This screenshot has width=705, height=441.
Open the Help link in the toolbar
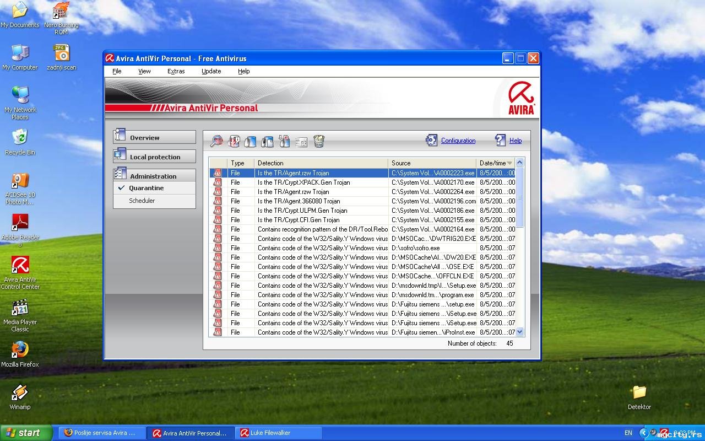[516, 141]
